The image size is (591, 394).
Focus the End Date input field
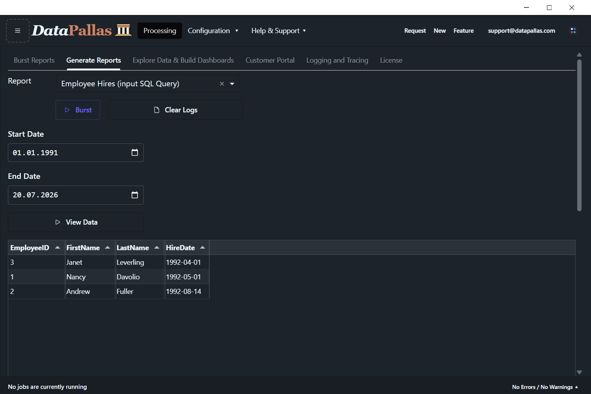click(76, 195)
